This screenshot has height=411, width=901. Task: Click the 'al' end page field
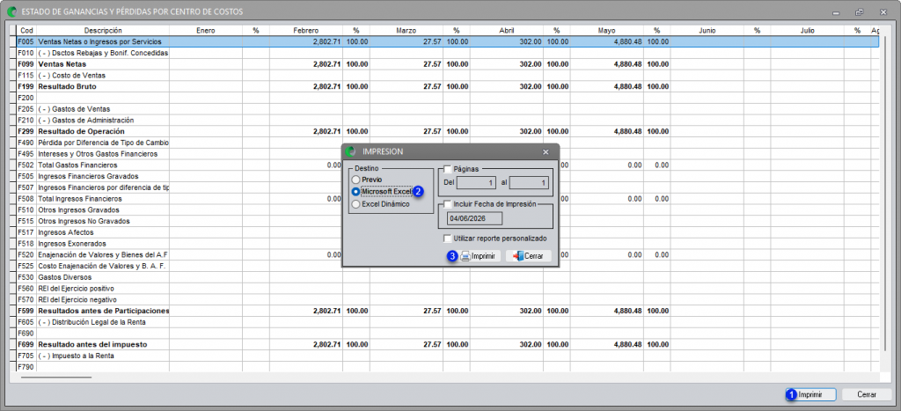(x=529, y=183)
